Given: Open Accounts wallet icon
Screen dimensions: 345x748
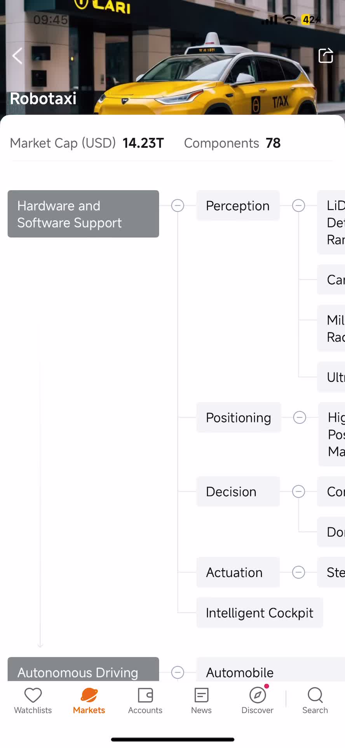Looking at the screenshot, I should [145, 695].
